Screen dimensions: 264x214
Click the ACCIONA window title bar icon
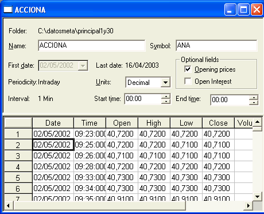8,9
